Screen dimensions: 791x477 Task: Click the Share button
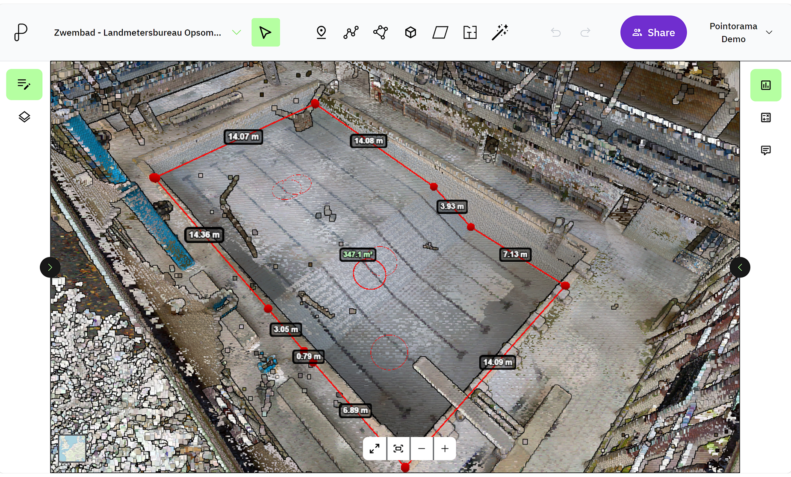pos(653,32)
